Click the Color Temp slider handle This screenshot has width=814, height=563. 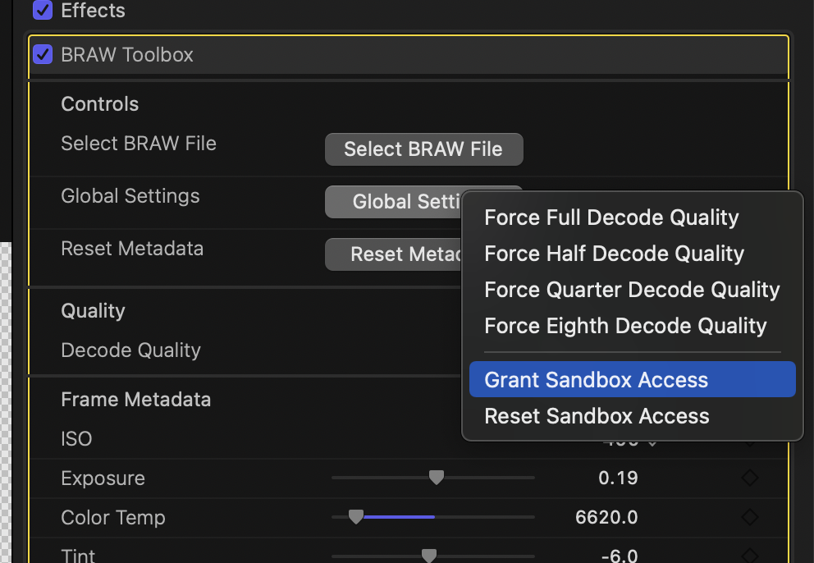tap(355, 517)
